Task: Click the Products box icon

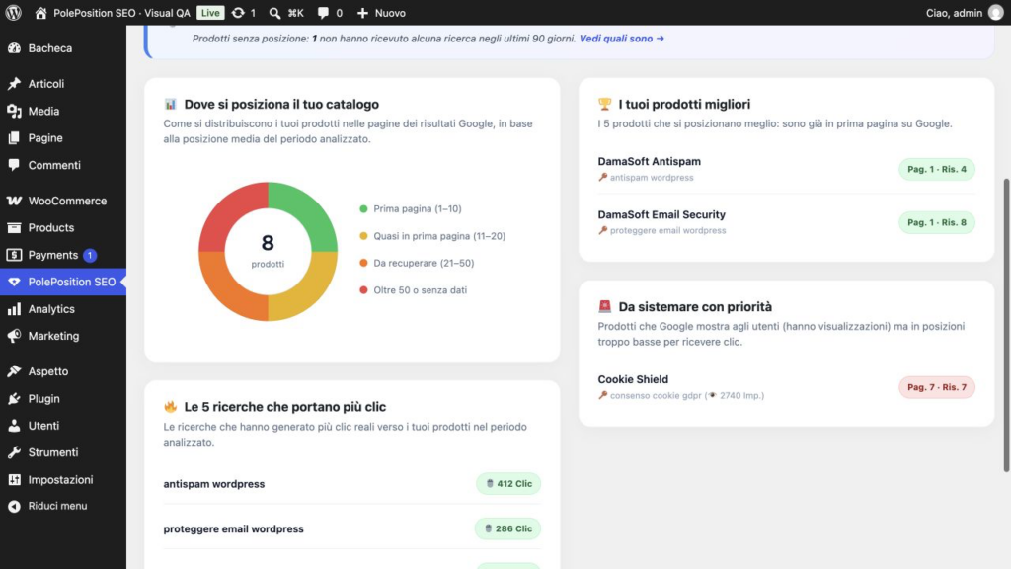Action: 14,228
